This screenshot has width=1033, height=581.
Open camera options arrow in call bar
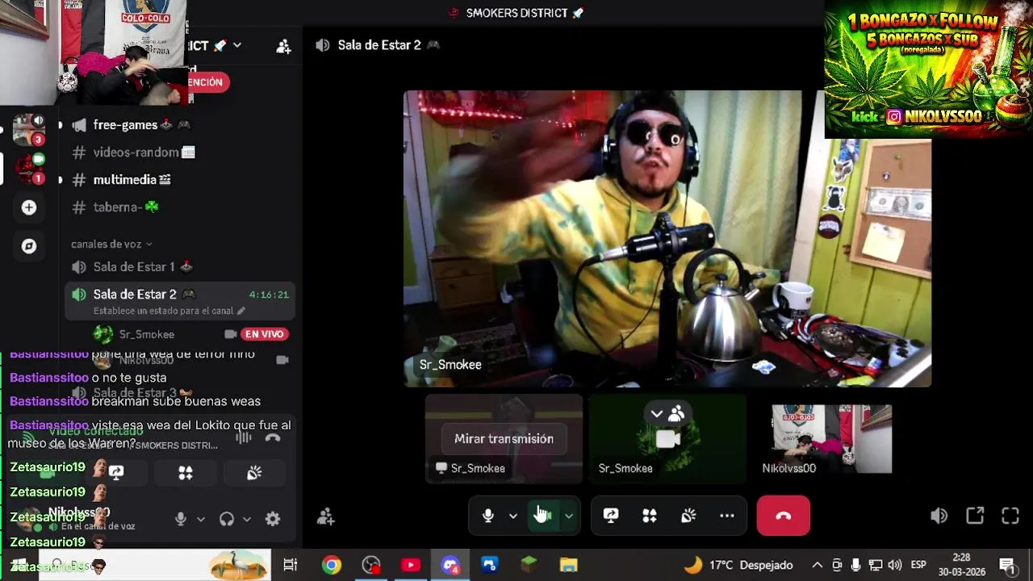tap(569, 516)
